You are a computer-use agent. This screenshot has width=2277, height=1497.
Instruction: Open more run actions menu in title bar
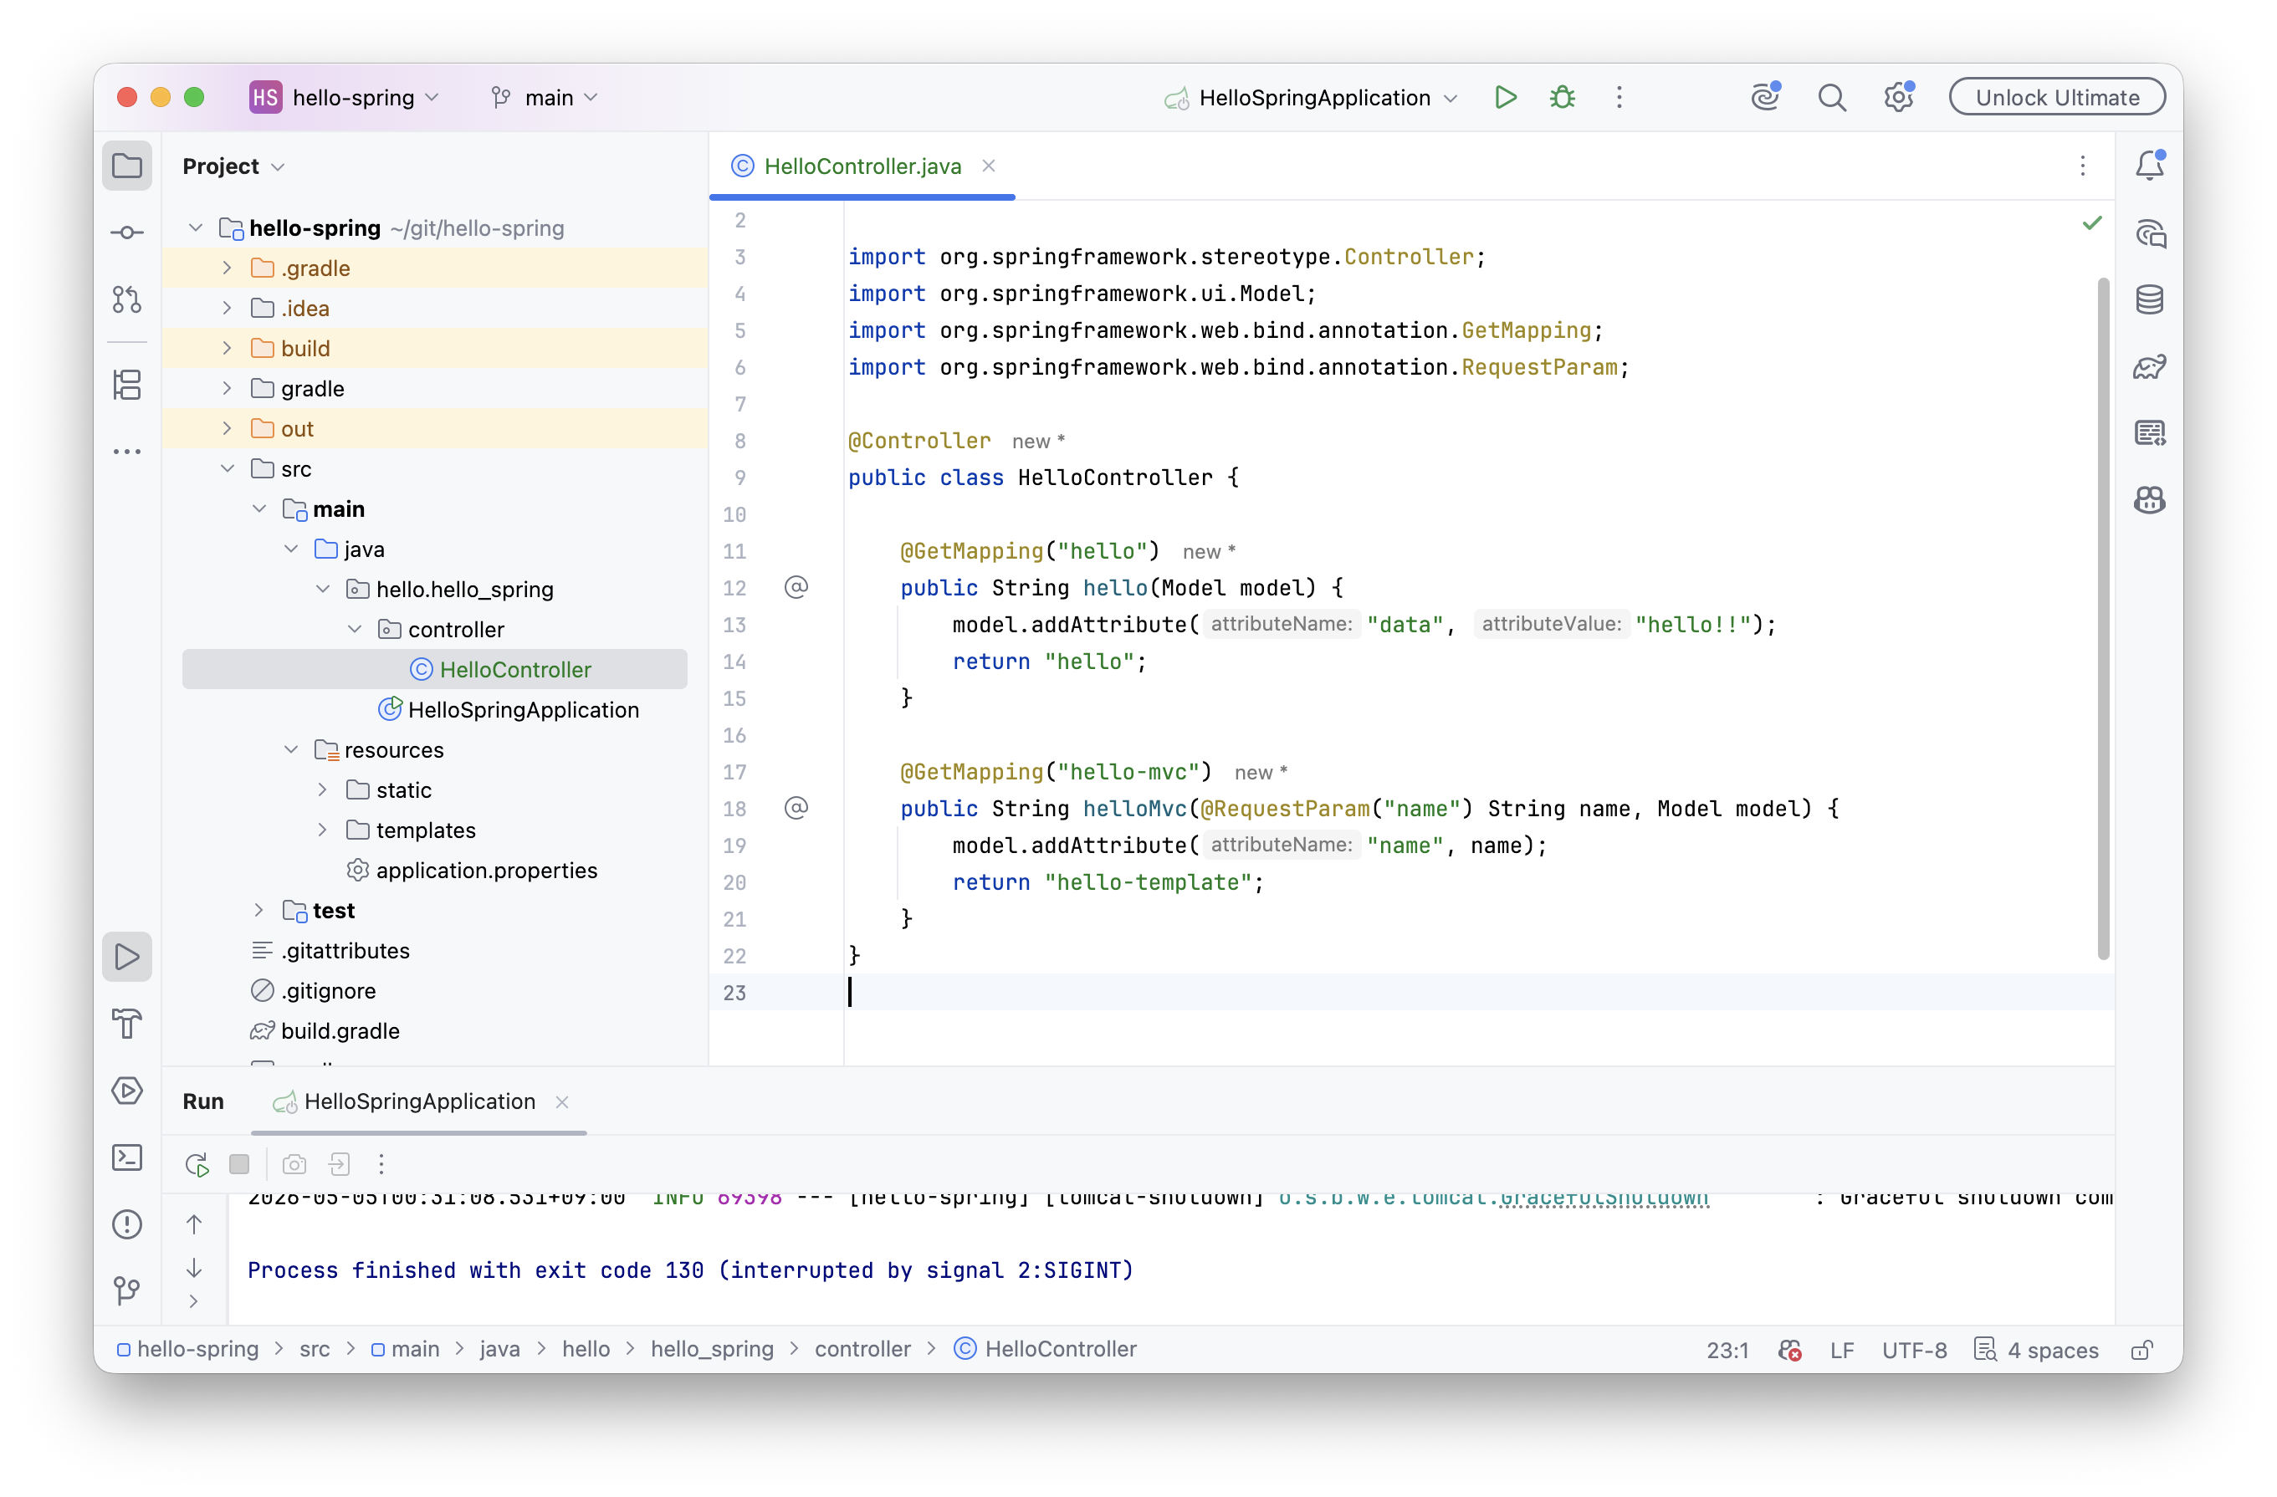pyautogui.click(x=1619, y=98)
